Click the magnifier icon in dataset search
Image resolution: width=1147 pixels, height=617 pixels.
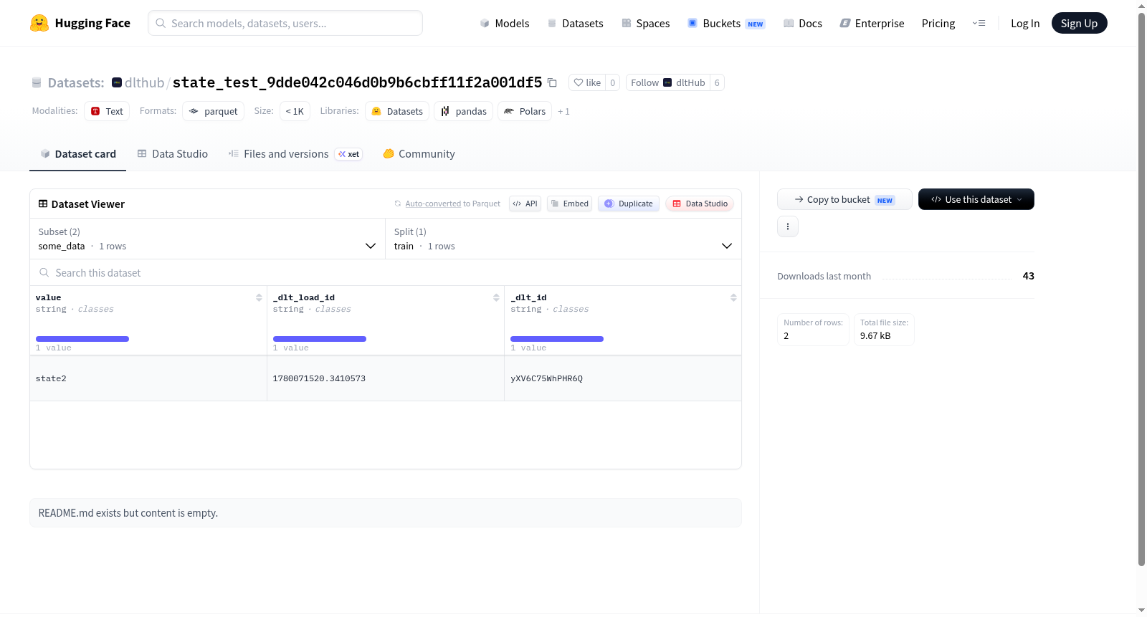point(44,272)
